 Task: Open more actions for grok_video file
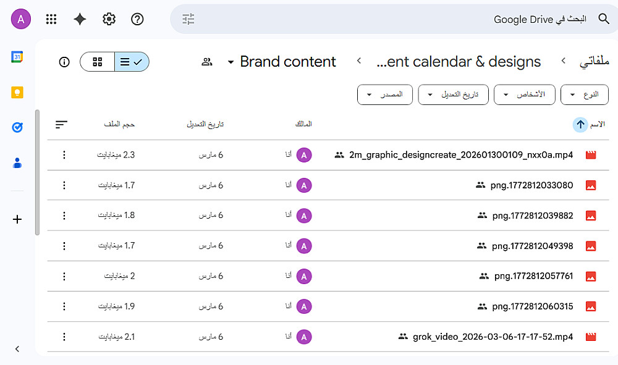(64, 337)
